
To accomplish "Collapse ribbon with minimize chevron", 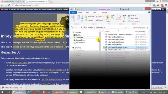I will click(x=146, y=12).
